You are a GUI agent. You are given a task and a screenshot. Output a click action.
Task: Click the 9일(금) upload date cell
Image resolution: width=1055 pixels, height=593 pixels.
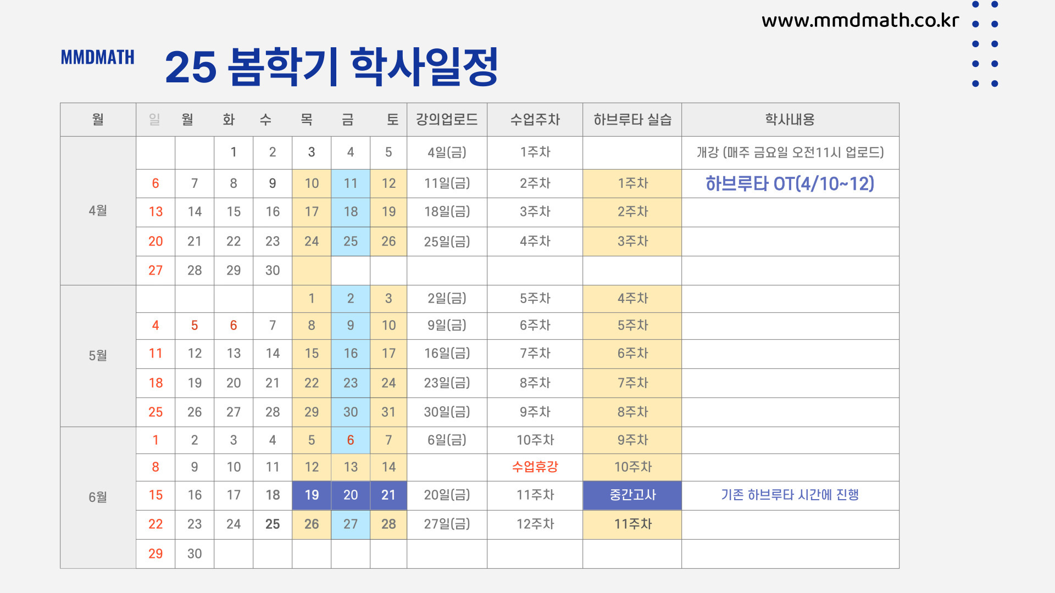[x=447, y=326]
